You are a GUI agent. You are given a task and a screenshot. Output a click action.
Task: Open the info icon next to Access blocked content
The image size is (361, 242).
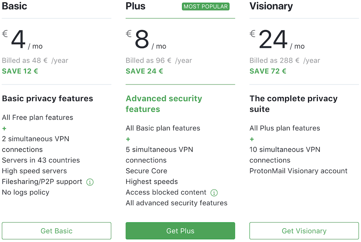click(x=214, y=193)
